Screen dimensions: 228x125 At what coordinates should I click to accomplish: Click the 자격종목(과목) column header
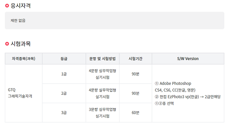[x=24, y=59]
